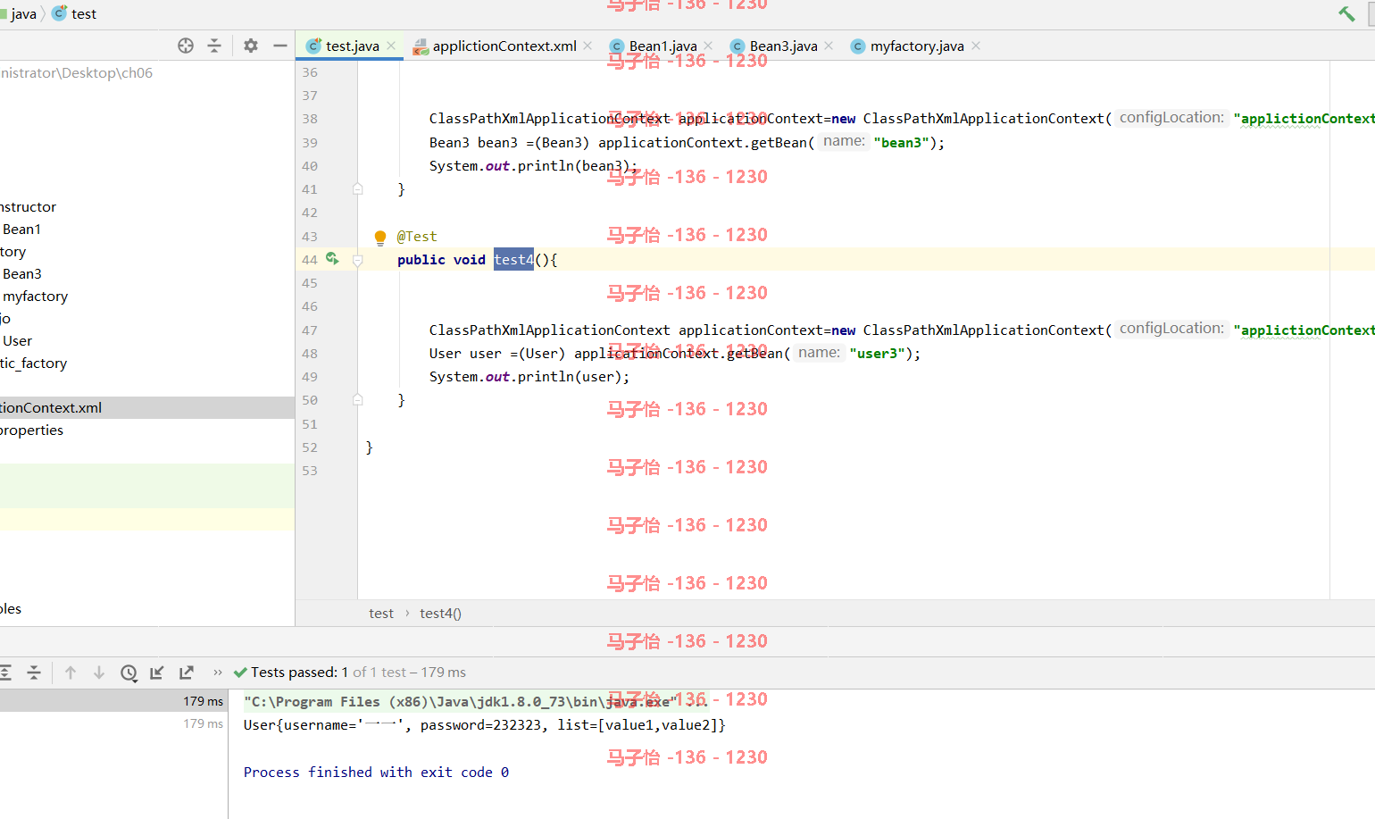Screen dimensions: 1375x819
Task: Click the test breadcrumb in navigation bar
Action: pyautogui.click(x=74, y=13)
